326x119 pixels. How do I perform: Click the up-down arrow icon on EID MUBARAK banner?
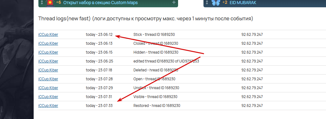point(207,3)
